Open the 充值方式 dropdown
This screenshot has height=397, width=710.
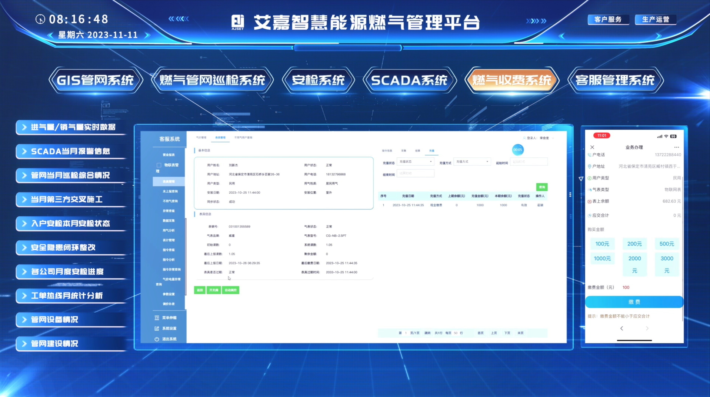click(x=472, y=162)
